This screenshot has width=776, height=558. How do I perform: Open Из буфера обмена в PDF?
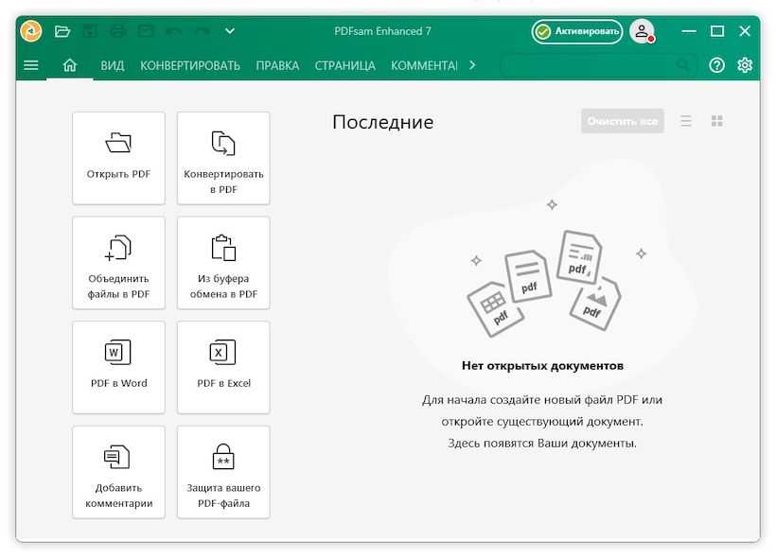[223, 263]
